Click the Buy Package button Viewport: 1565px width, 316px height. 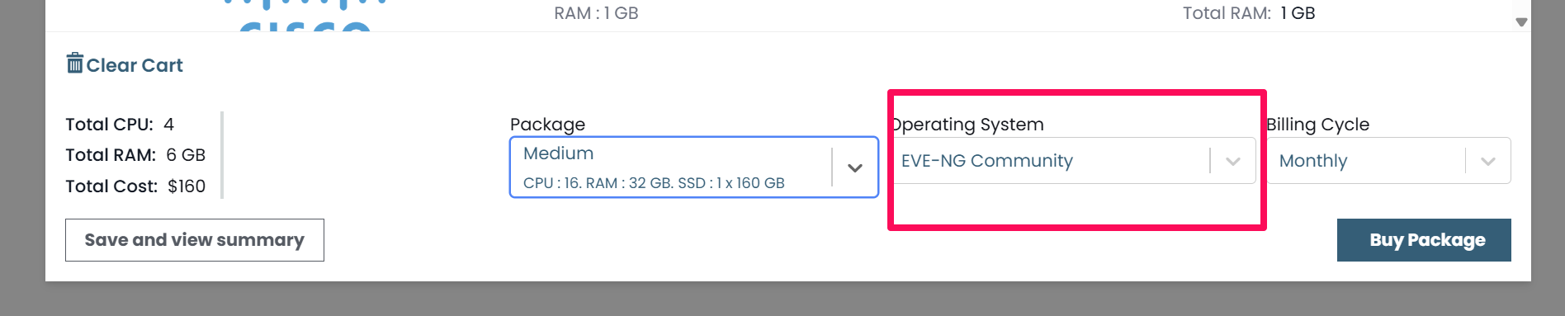pos(1424,240)
